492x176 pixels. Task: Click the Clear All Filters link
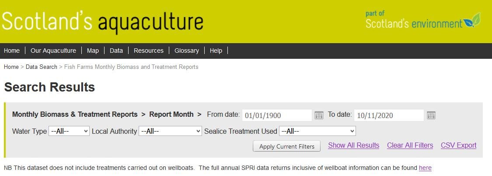pyautogui.click(x=410, y=146)
